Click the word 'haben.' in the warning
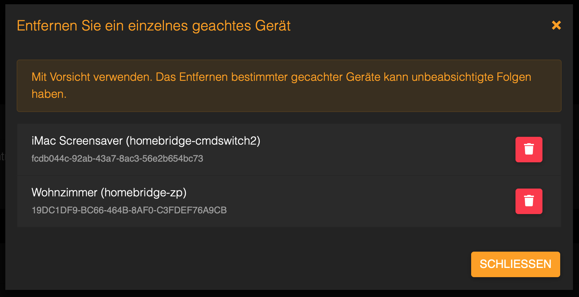 [x=49, y=94]
